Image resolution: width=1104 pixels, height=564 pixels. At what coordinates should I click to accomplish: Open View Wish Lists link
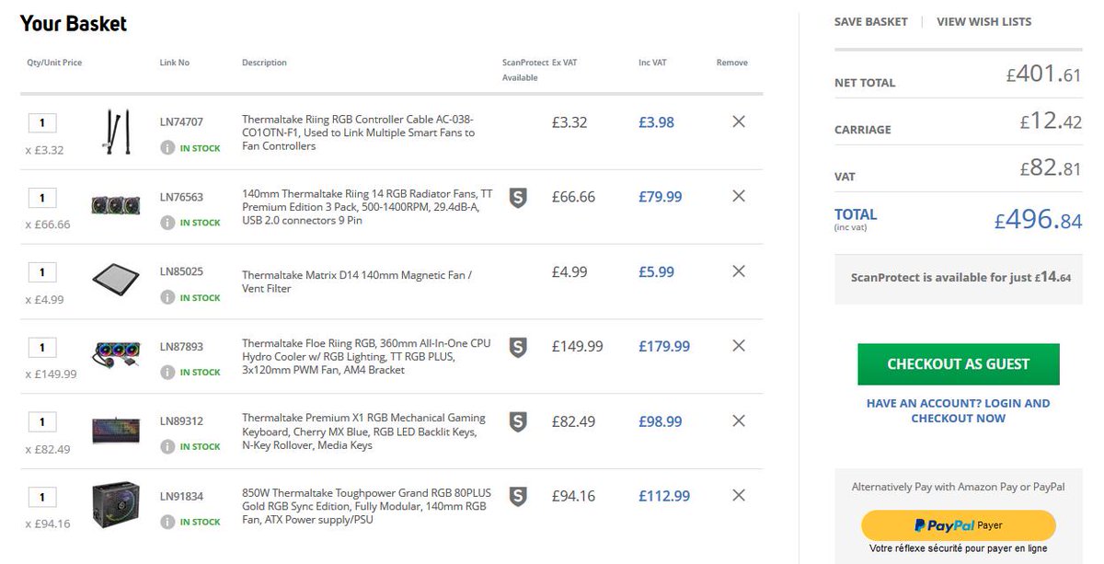pos(983,21)
